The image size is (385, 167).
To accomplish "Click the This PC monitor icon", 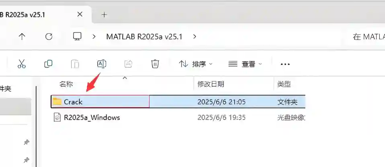I will point(77,37).
